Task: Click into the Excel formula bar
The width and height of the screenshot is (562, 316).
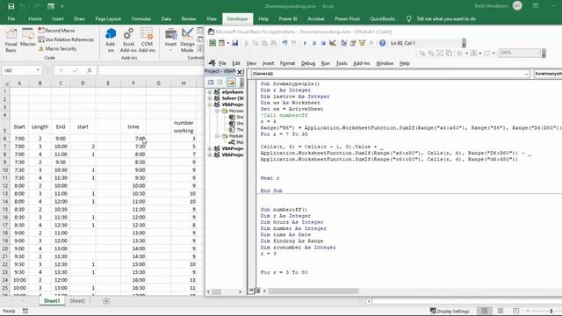Action: (x=150, y=70)
